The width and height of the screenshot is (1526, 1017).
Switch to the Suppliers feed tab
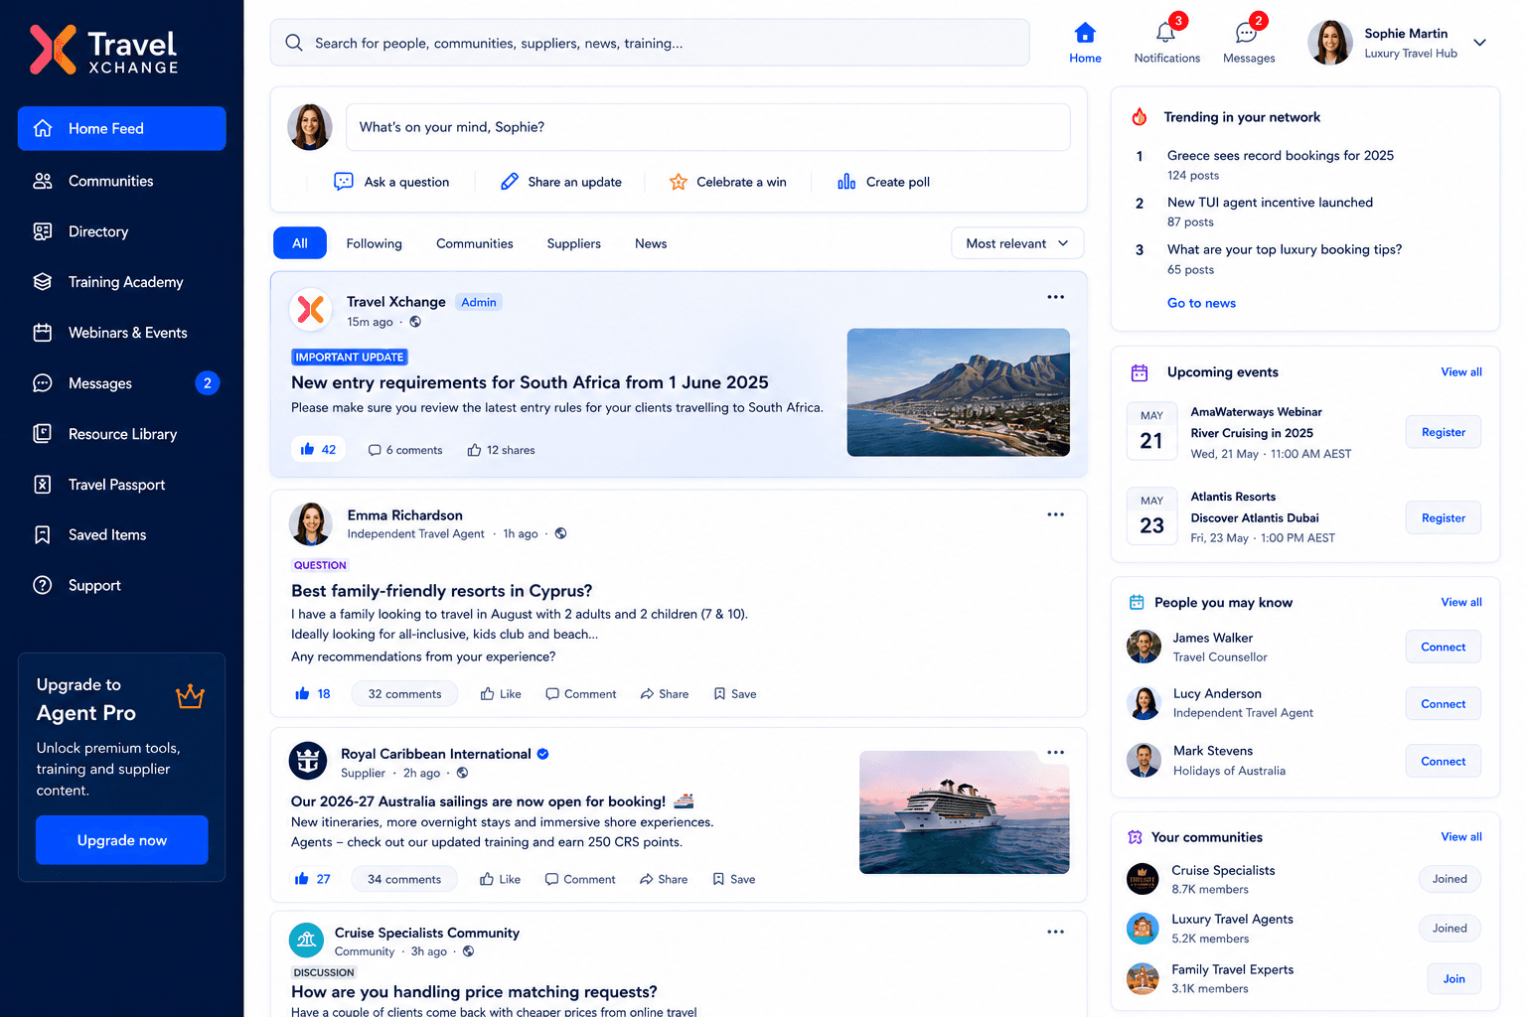click(574, 243)
